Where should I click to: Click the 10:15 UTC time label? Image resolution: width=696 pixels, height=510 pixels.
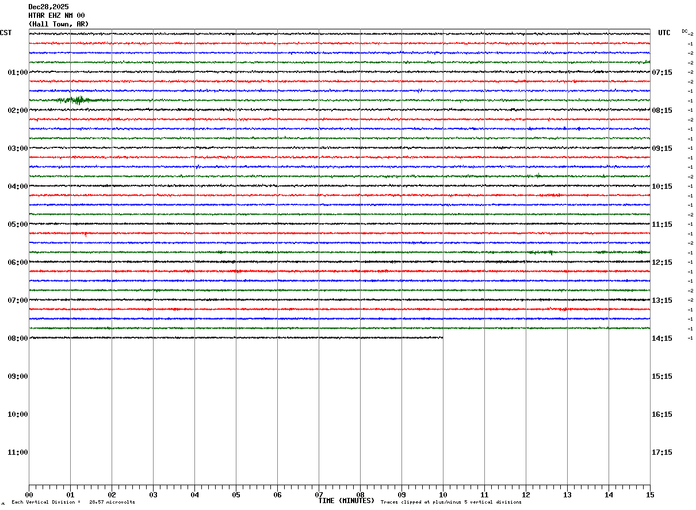(x=662, y=187)
